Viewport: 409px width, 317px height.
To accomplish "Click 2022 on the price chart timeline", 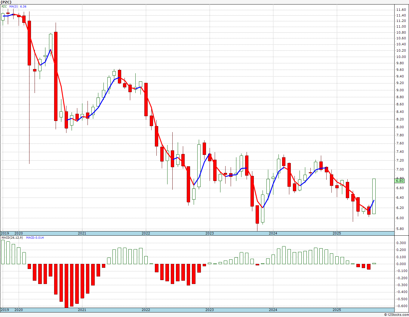I will pos(146,233).
